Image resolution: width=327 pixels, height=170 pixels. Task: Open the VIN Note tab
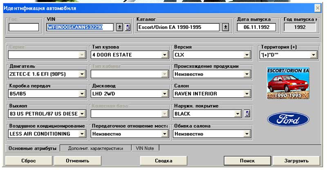(145, 148)
